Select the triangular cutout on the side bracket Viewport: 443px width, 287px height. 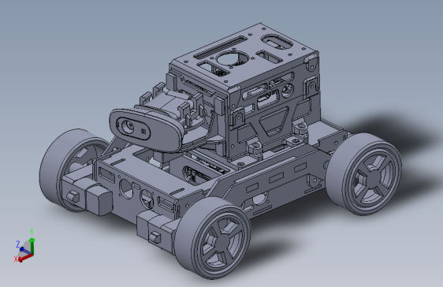(274, 121)
